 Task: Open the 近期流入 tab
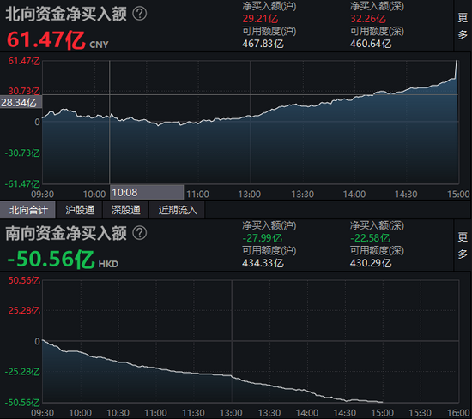coord(178,210)
